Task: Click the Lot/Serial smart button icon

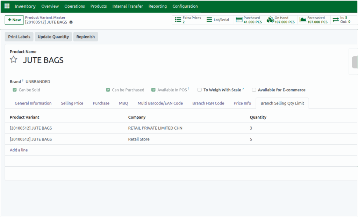Action: click(x=209, y=20)
